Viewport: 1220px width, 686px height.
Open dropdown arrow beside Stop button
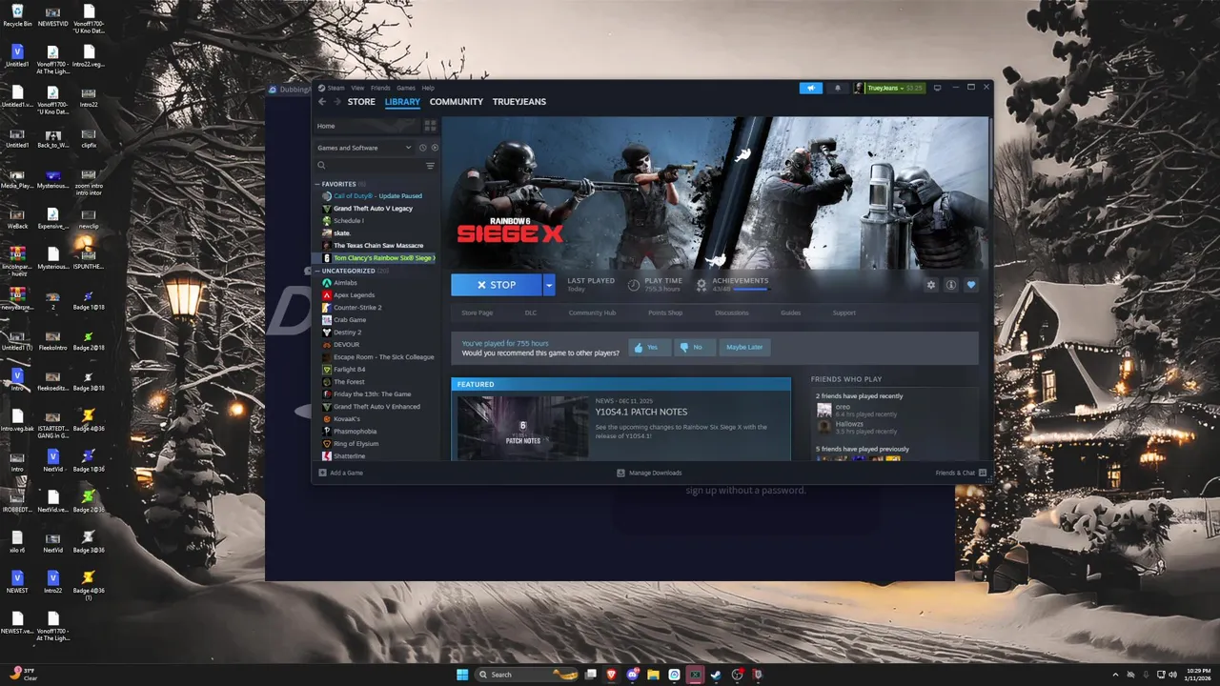click(x=549, y=285)
